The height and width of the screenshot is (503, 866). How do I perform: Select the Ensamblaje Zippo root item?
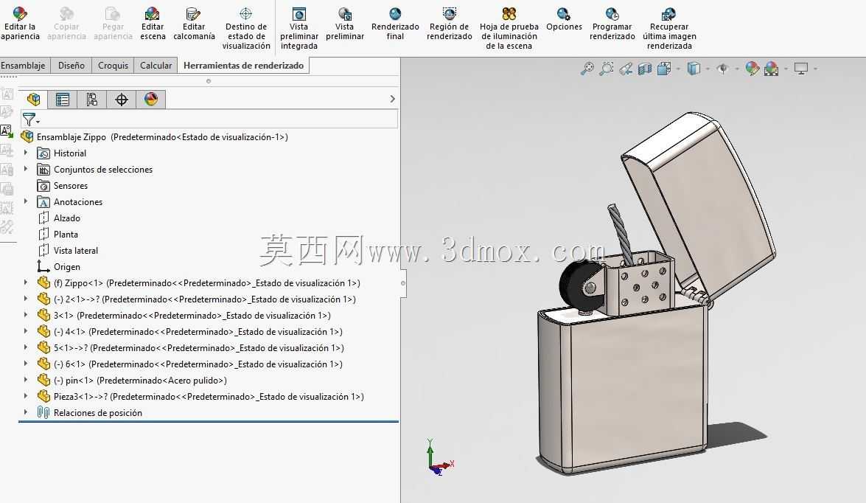point(154,136)
